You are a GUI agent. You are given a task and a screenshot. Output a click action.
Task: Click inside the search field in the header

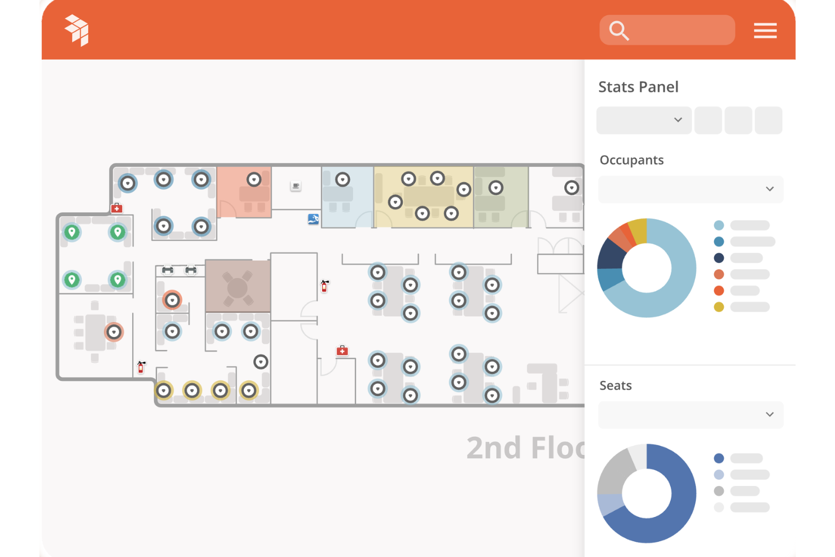667,30
